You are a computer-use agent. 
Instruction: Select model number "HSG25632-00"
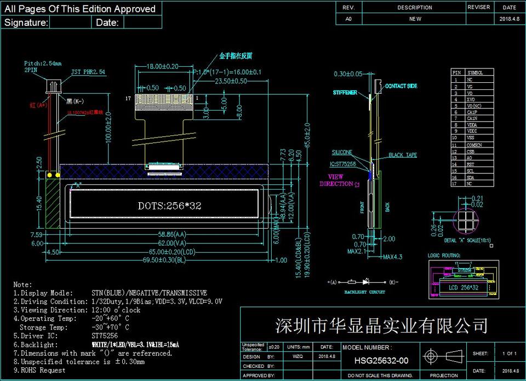pyautogui.click(x=381, y=361)
